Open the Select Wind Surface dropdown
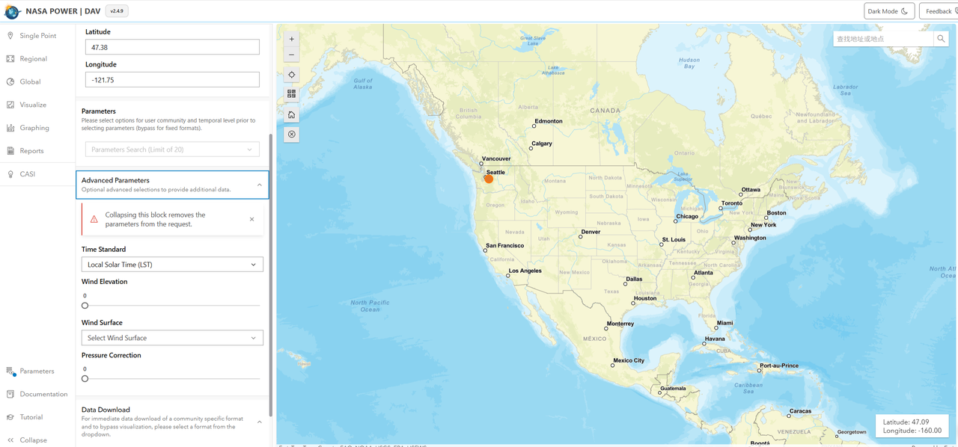The width and height of the screenshot is (958, 447). [172, 338]
